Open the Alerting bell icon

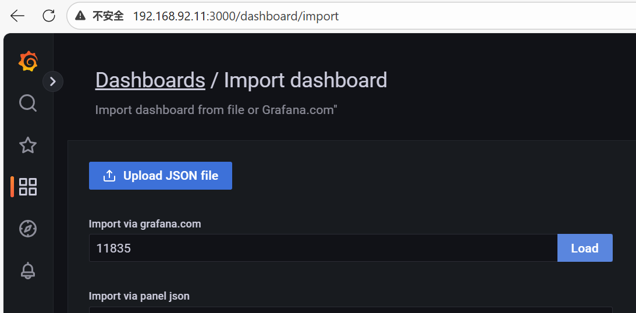(x=28, y=271)
